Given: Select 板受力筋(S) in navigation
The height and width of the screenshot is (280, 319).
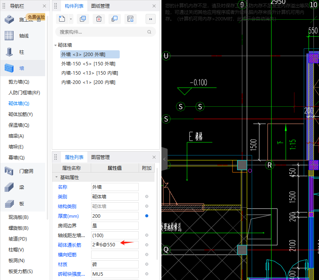Looking at the screenshot, I should click(x=20, y=271).
